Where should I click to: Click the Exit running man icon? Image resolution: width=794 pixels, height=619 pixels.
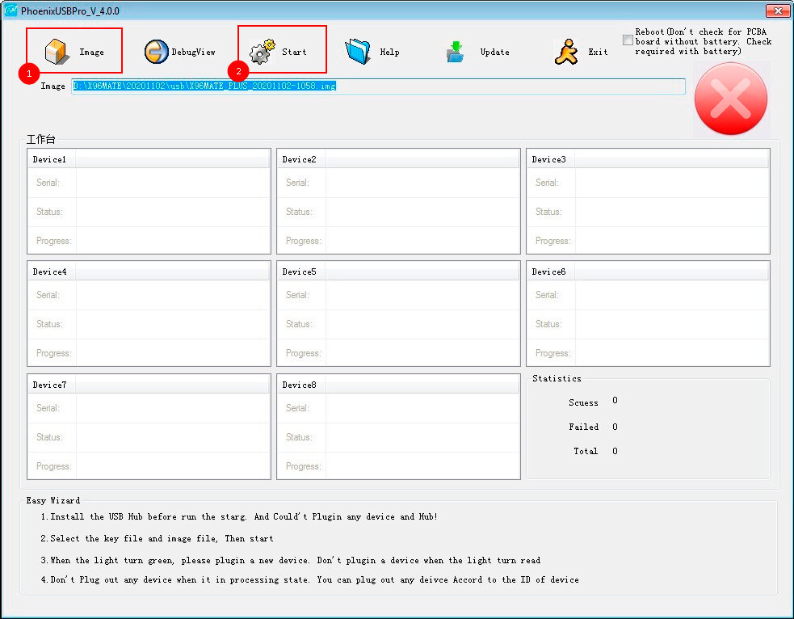pos(566,53)
